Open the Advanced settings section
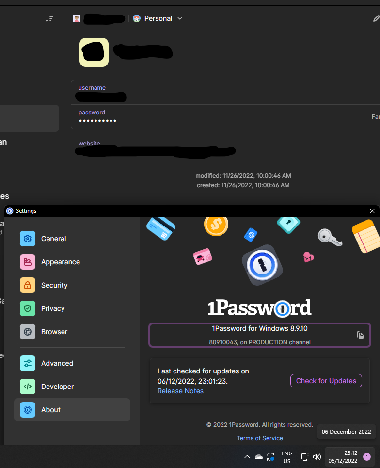This screenshot has width=380, height=468. pos(72,364)
